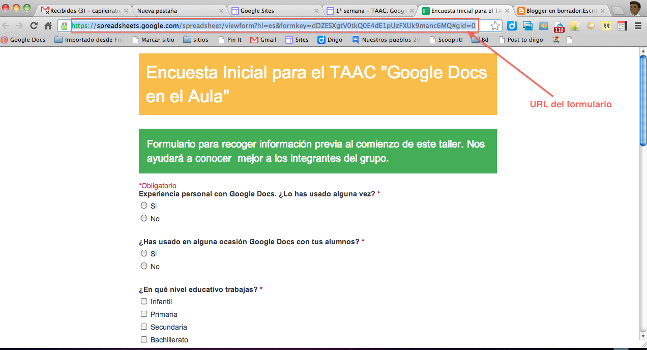
Task: Open the Nuestros pueblos bookmark
Action: pyautogui.click(x=386, y=40)
